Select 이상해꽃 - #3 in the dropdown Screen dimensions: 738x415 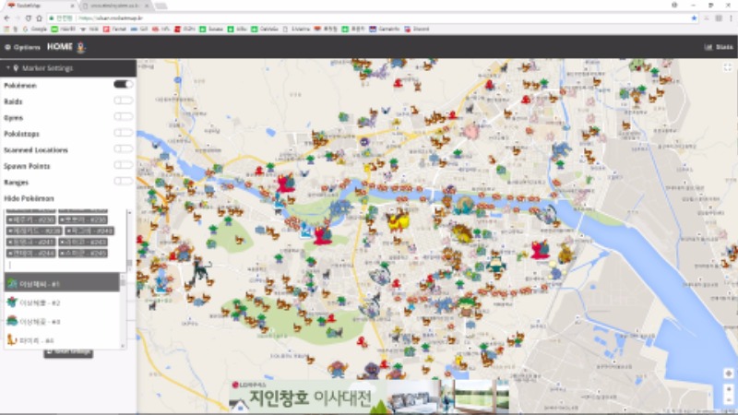pyautogui.click(x=62, y=321)
